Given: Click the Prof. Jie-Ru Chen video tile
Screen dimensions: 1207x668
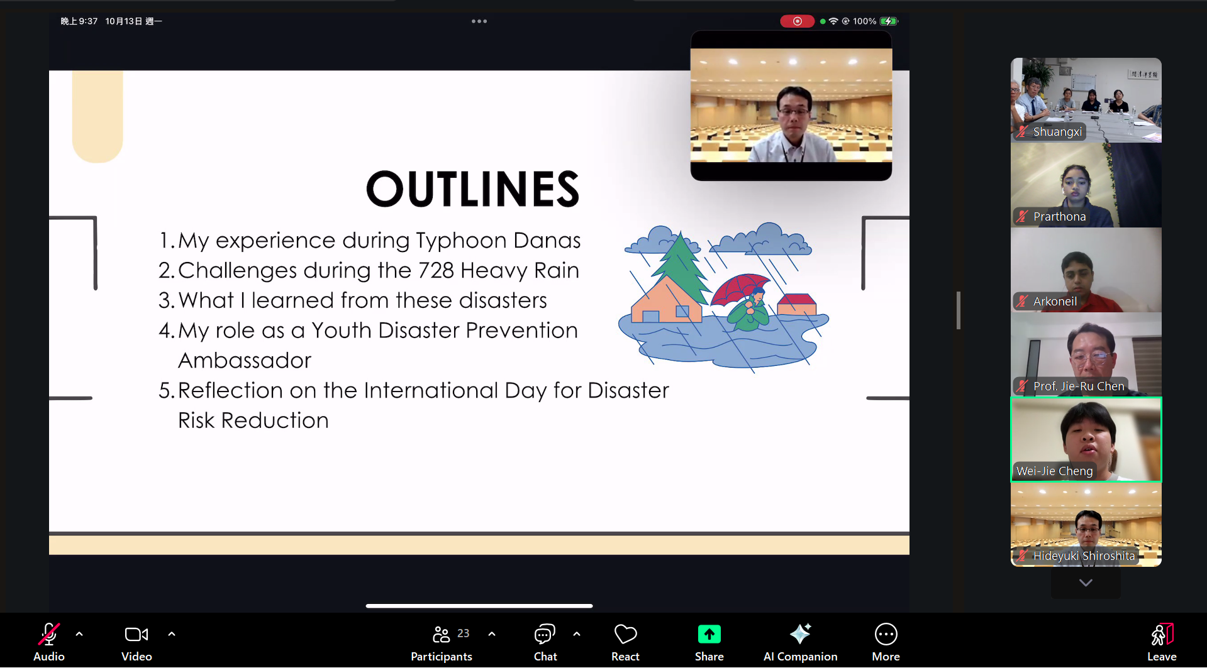Looking at the screenshot, I should coord(1086,354).
